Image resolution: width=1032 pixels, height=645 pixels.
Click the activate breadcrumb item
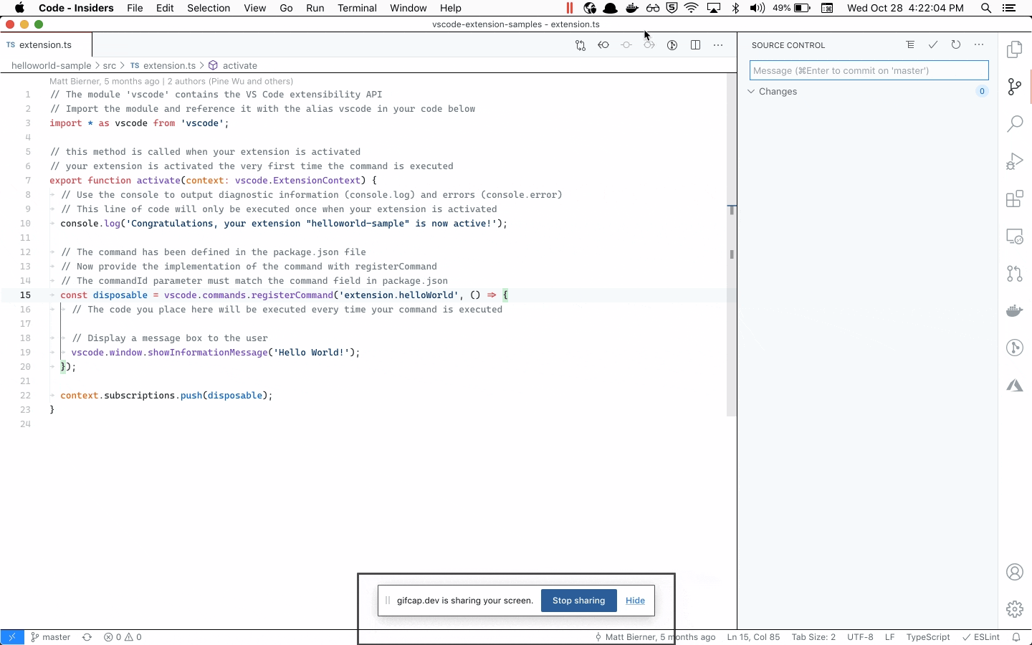[x=239, y=65]
